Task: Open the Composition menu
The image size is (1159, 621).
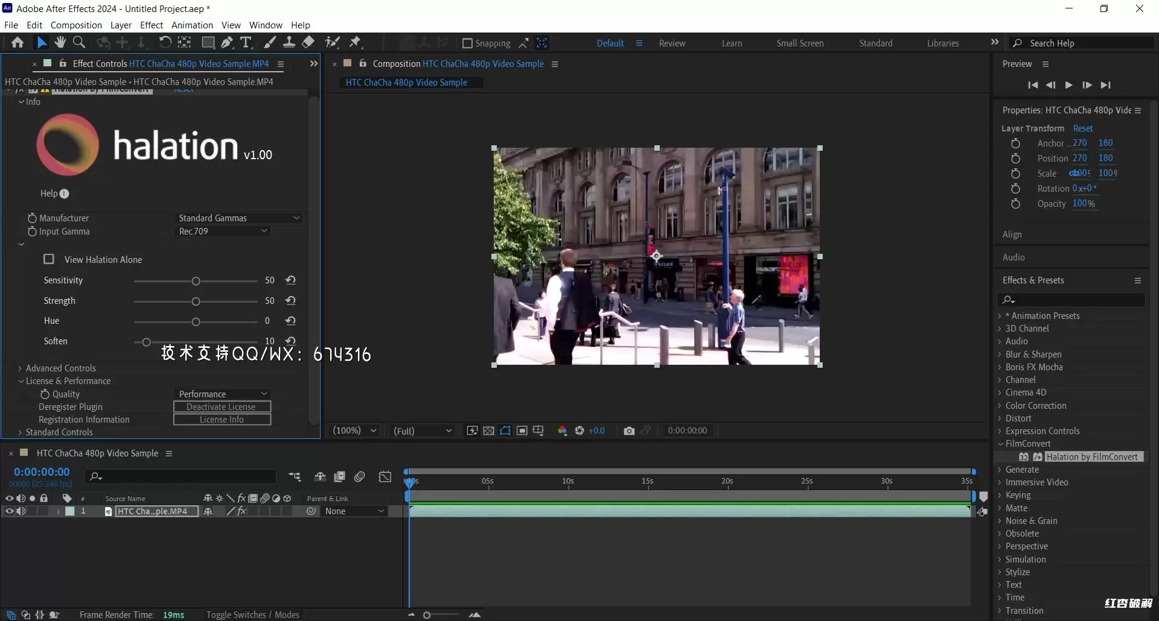Action: pyautogui.click(x=76, y=25)
